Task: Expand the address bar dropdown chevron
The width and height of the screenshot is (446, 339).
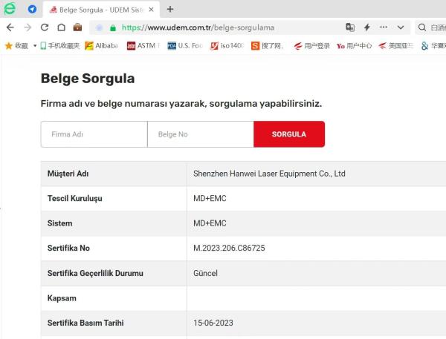Action: click(x=401, y=27)
